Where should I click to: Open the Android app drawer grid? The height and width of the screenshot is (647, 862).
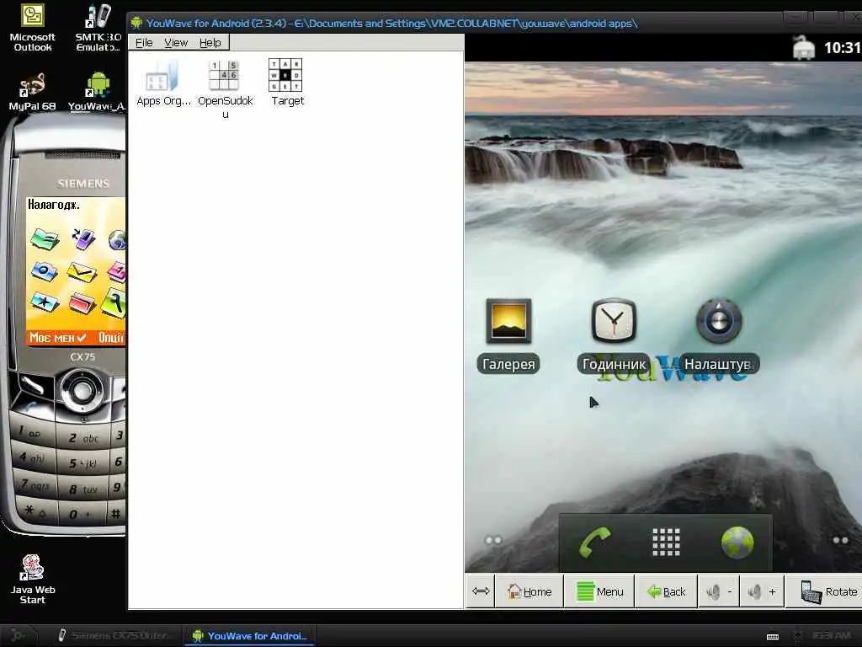(666, 543)
